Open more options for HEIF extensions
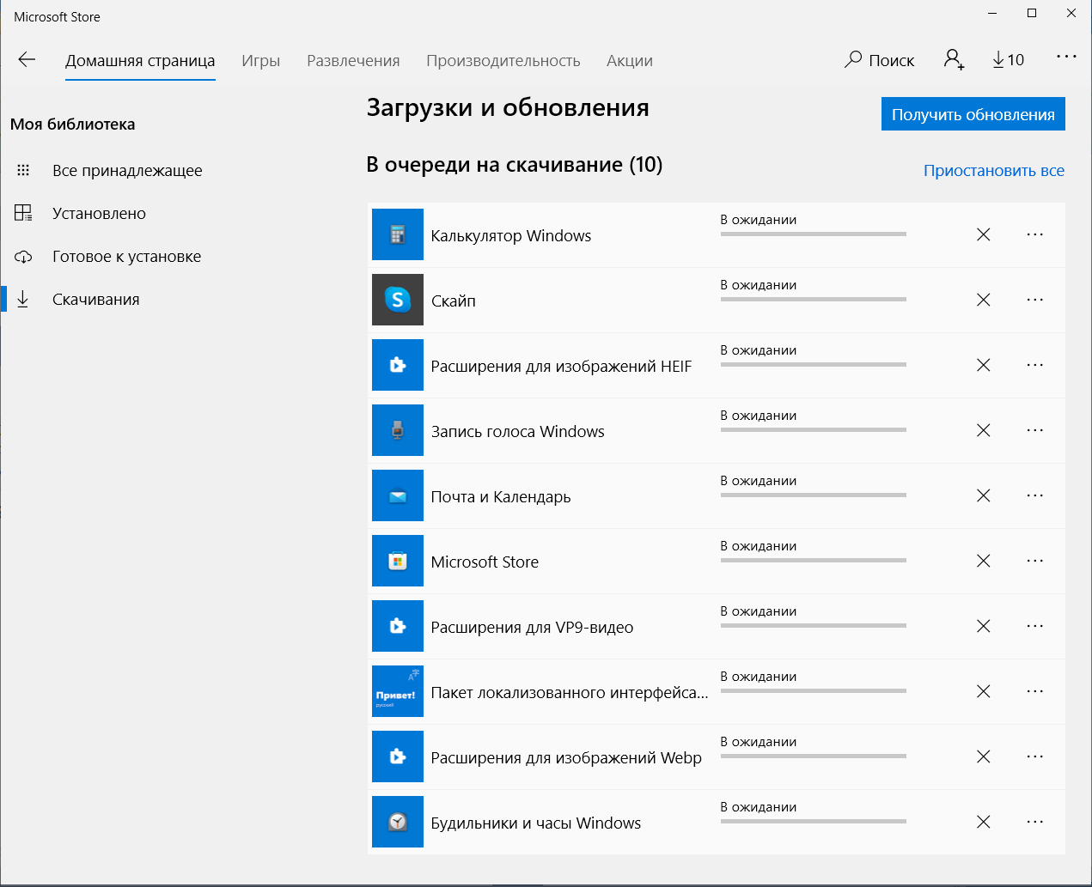The image size is (1092, 887). point(1035,365)
